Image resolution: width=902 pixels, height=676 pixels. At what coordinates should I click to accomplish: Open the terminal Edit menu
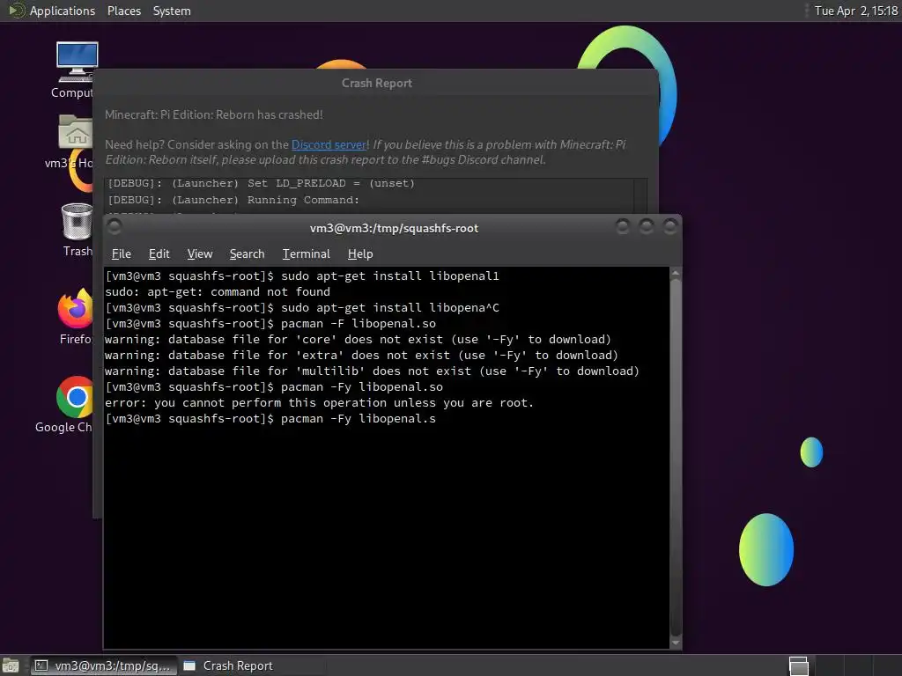click(x=159, y=254)
